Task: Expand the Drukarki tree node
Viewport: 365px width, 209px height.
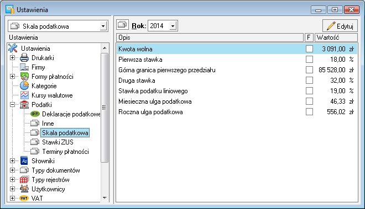Action: (x=12, y=57)
